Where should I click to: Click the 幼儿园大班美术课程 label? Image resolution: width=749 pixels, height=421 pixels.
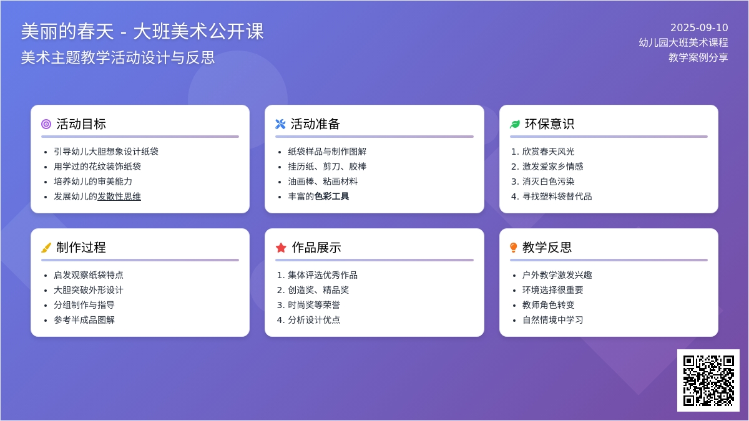683,42
